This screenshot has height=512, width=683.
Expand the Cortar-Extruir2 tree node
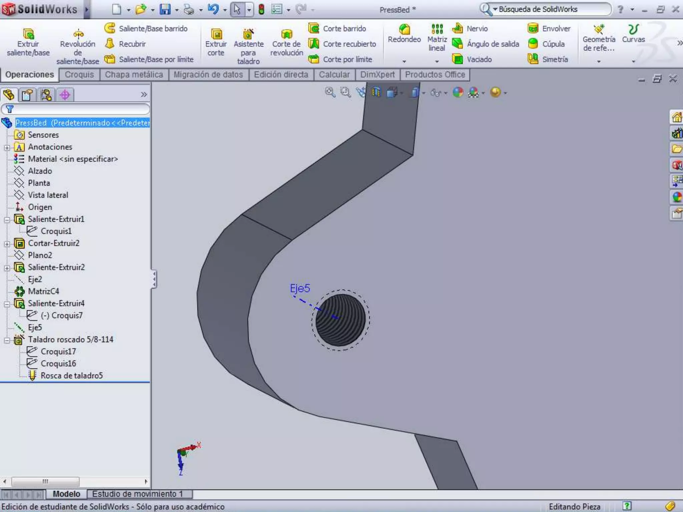point(7,244)
